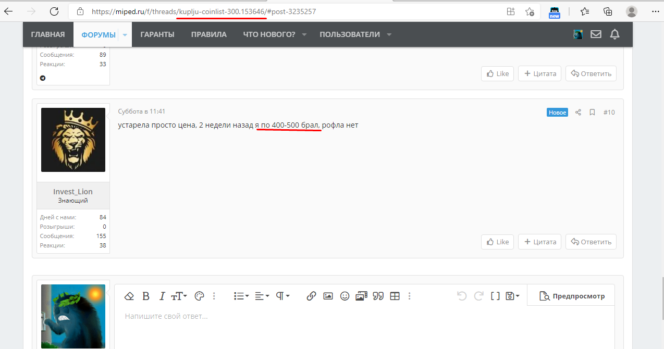The width and height of the screenshot is (664, 349).
Task: Open the smilies picker
Action: [345, 296]
